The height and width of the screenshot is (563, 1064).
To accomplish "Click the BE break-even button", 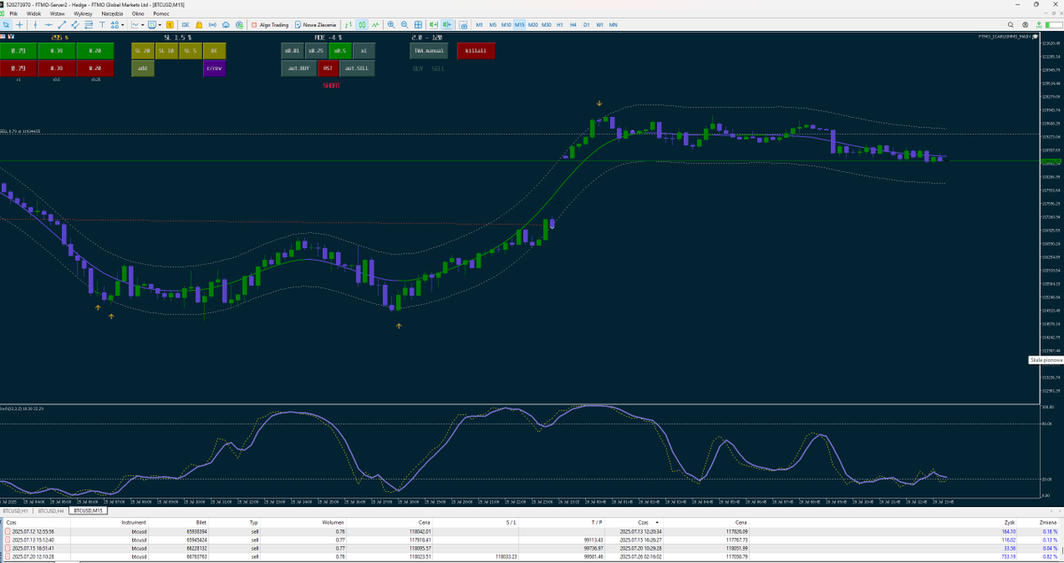I will pos(215,51).
